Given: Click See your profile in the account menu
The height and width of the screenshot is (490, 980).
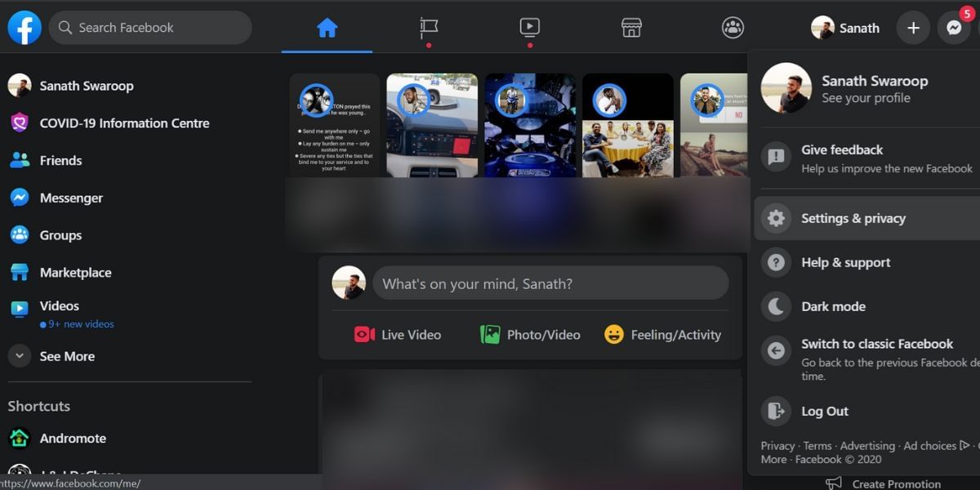Looking at the screenshot, I should point(866,98).
